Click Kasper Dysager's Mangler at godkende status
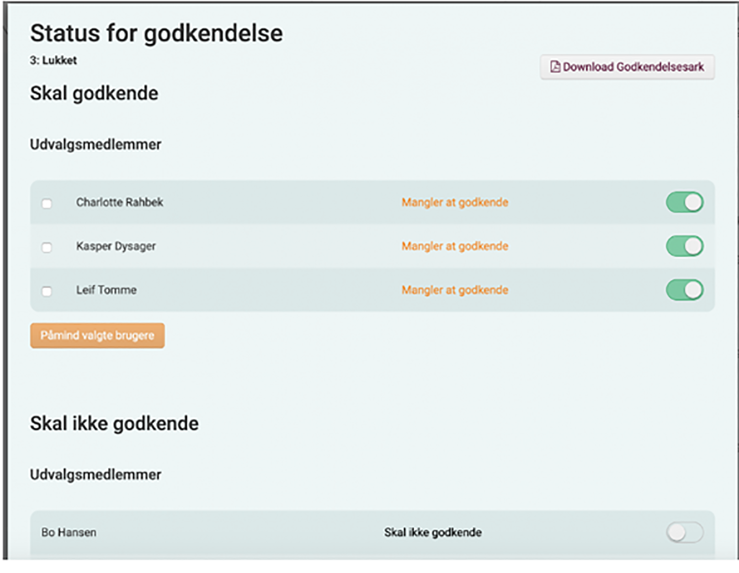The width and height of the screenshot is (739, 573). coord(455,246)
